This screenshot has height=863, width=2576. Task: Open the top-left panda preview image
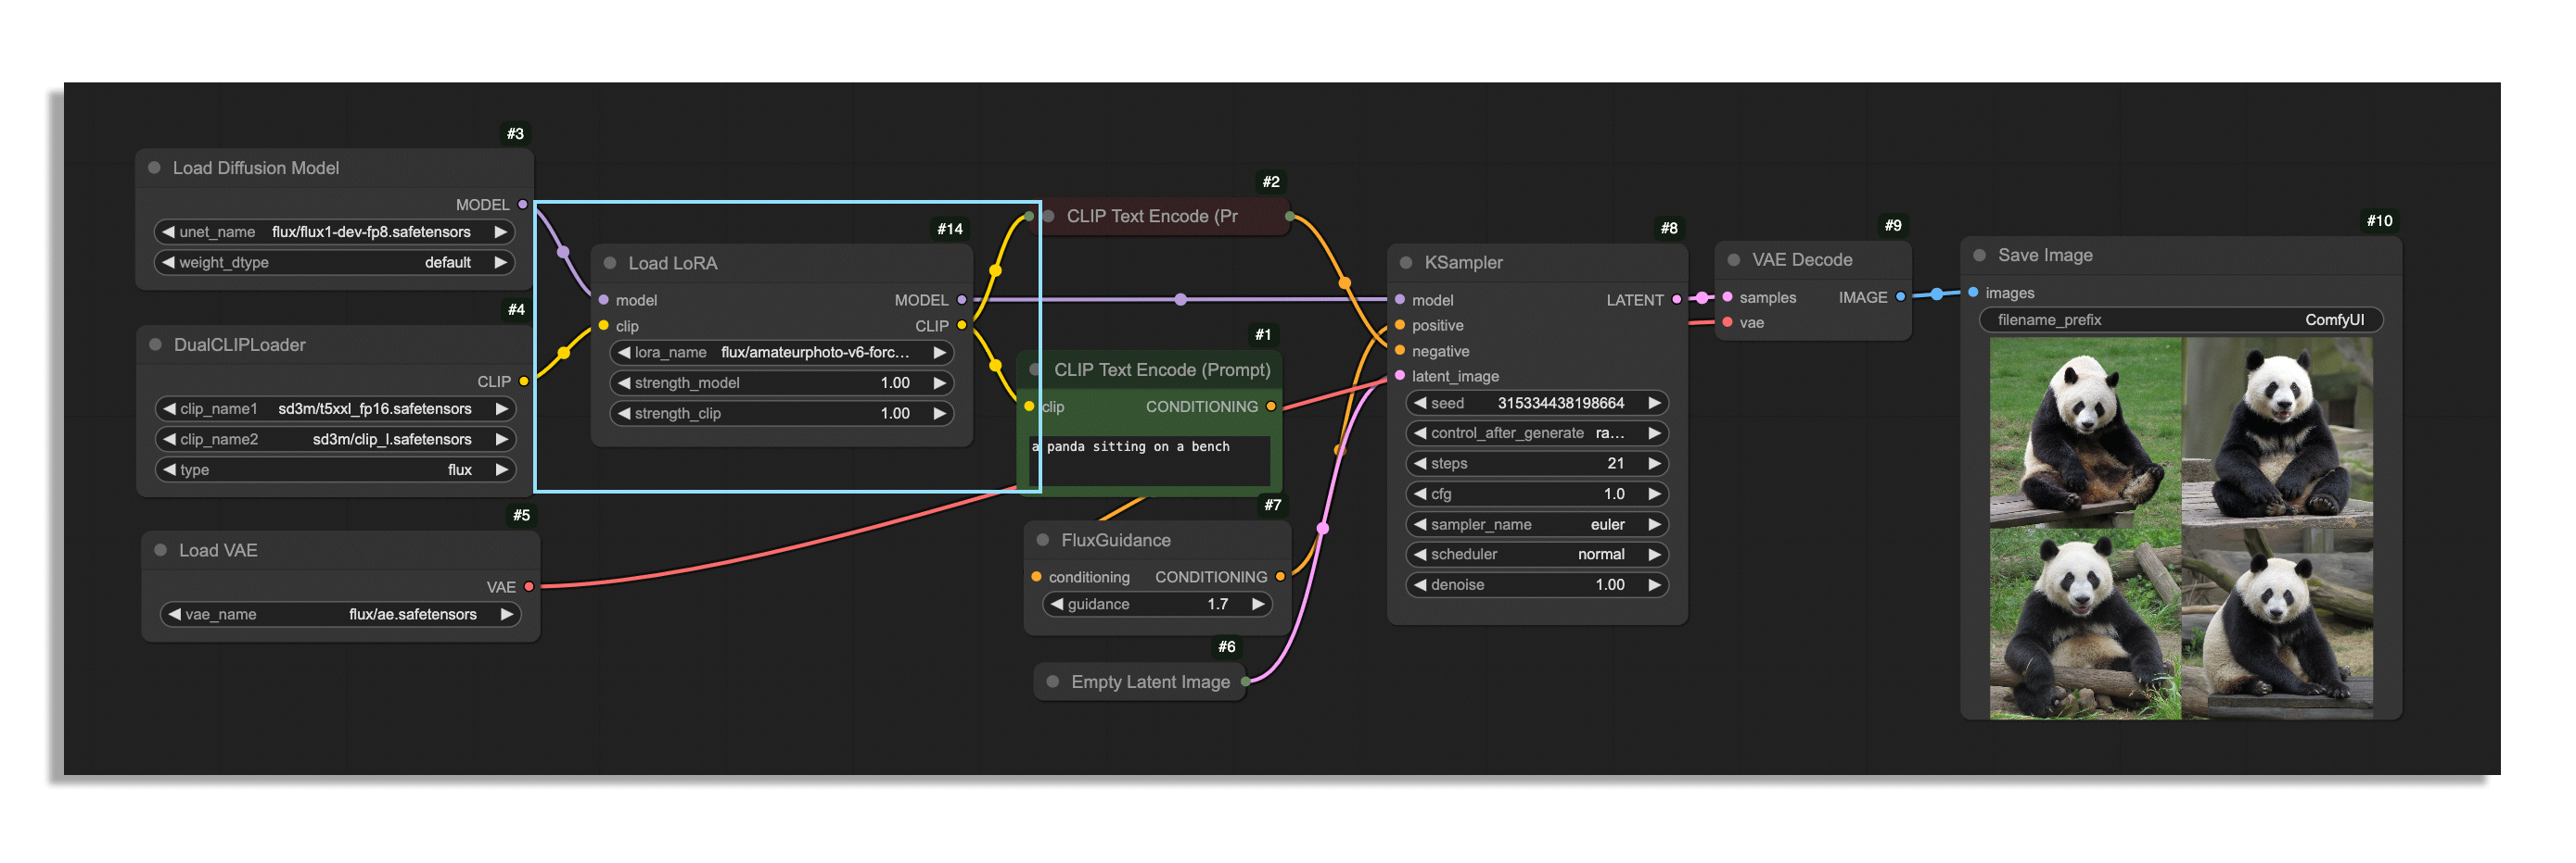(x=2085, y=431)
